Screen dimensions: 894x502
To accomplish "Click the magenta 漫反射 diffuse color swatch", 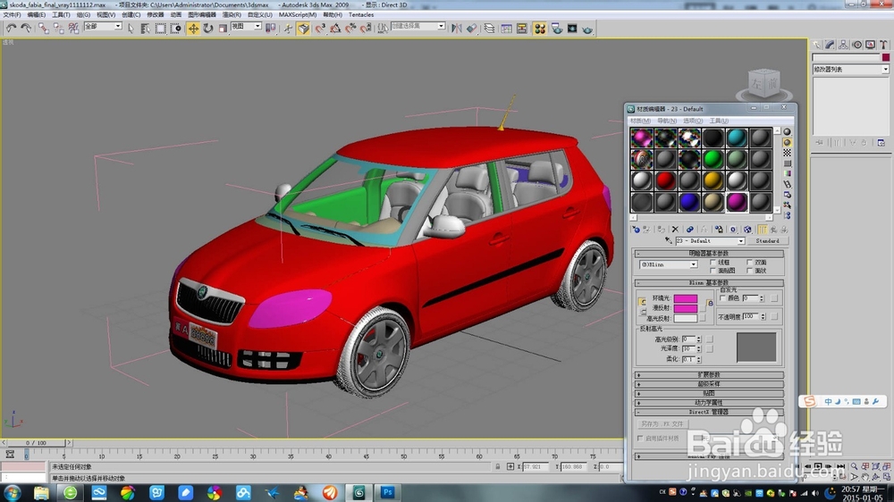I will pos(686,308).
